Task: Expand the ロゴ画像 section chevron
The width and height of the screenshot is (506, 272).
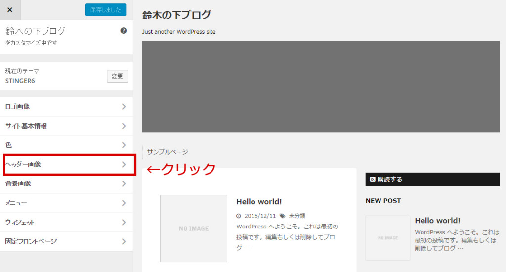Action: pos(124,107)
